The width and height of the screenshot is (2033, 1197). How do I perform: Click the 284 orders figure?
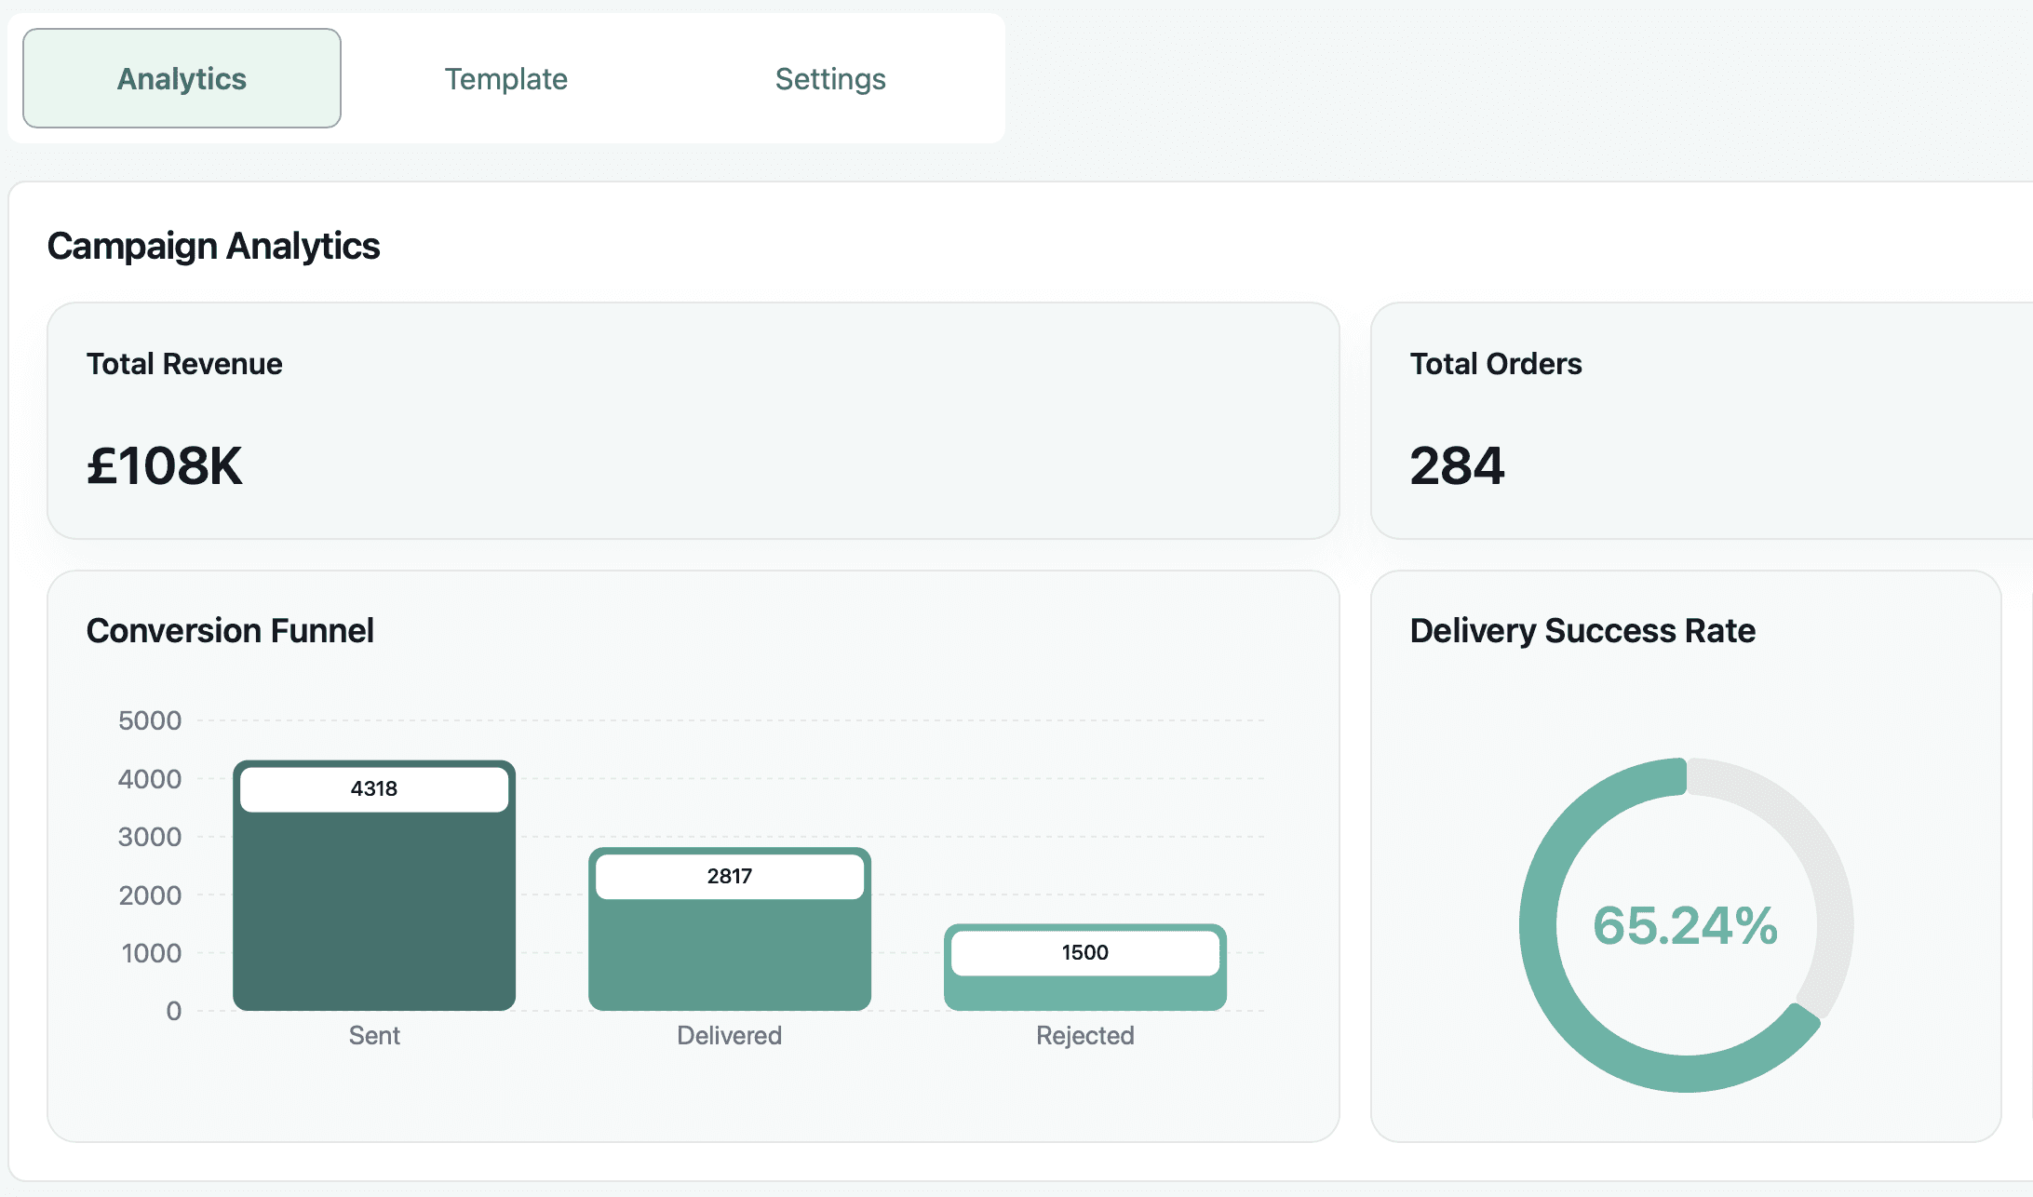coord(1457,465)
